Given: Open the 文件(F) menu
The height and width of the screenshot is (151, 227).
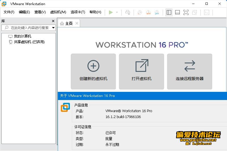Looking at the screenshot, I should point(9,12).
